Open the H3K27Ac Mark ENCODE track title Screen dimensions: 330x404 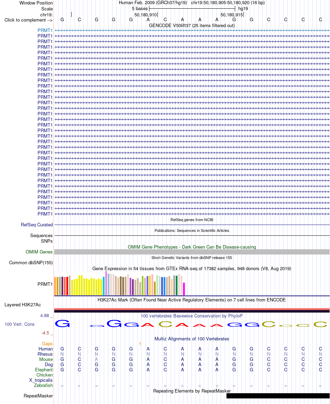click(192, 300)
